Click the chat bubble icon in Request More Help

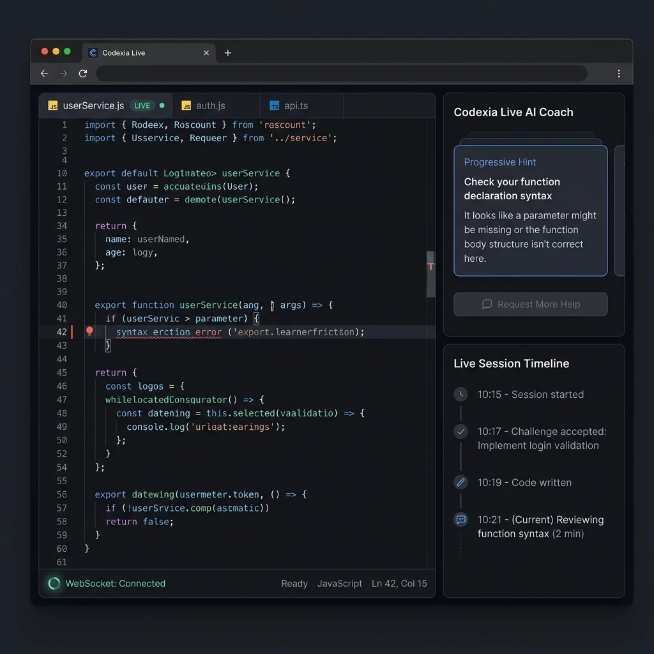pyautogui.click(x=487, y=304)
